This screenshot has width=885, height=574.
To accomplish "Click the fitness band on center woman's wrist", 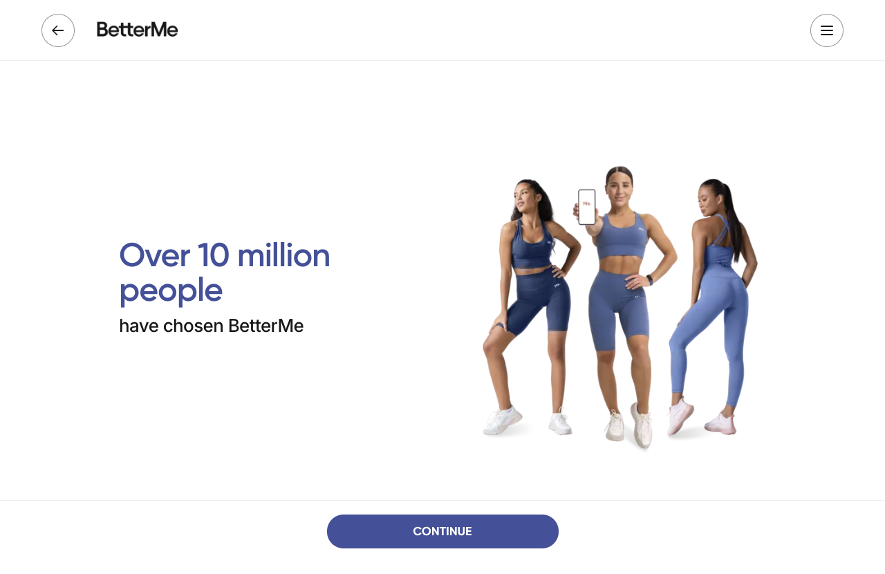I will coord(649,280).
